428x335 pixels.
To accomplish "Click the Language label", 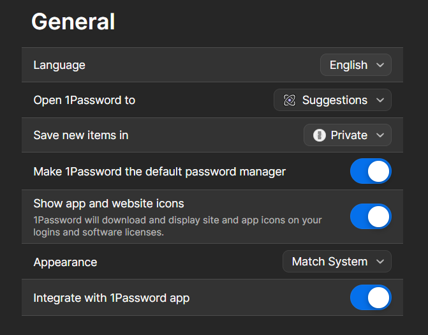I will pos(59,65).
